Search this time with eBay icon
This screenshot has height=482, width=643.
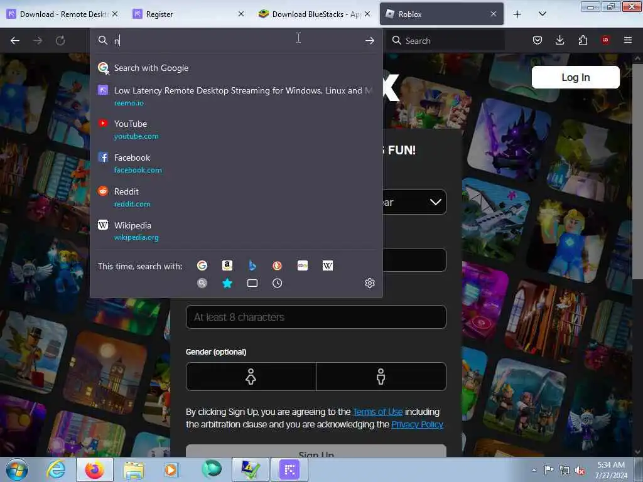pos(303,265)
